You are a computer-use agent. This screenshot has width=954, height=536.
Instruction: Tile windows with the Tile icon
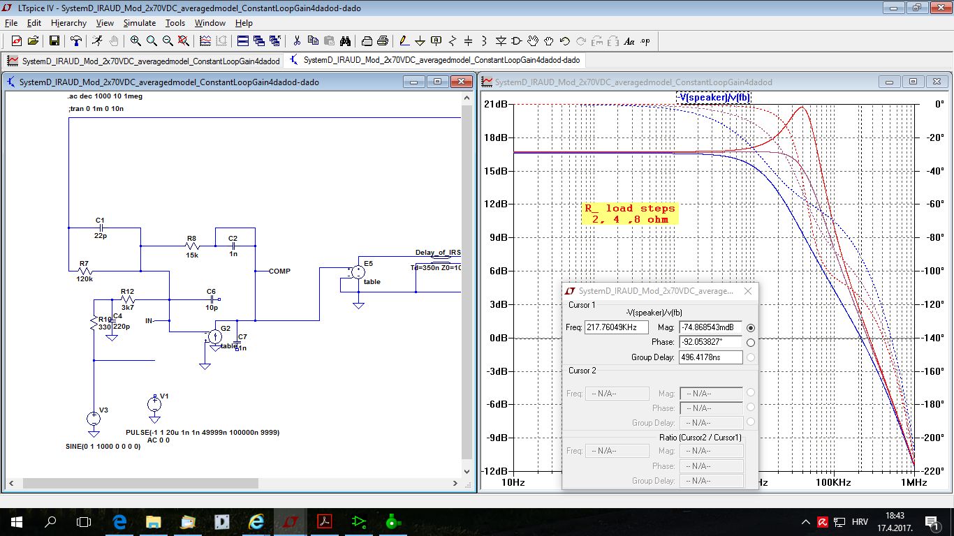(x=243, y=41)
